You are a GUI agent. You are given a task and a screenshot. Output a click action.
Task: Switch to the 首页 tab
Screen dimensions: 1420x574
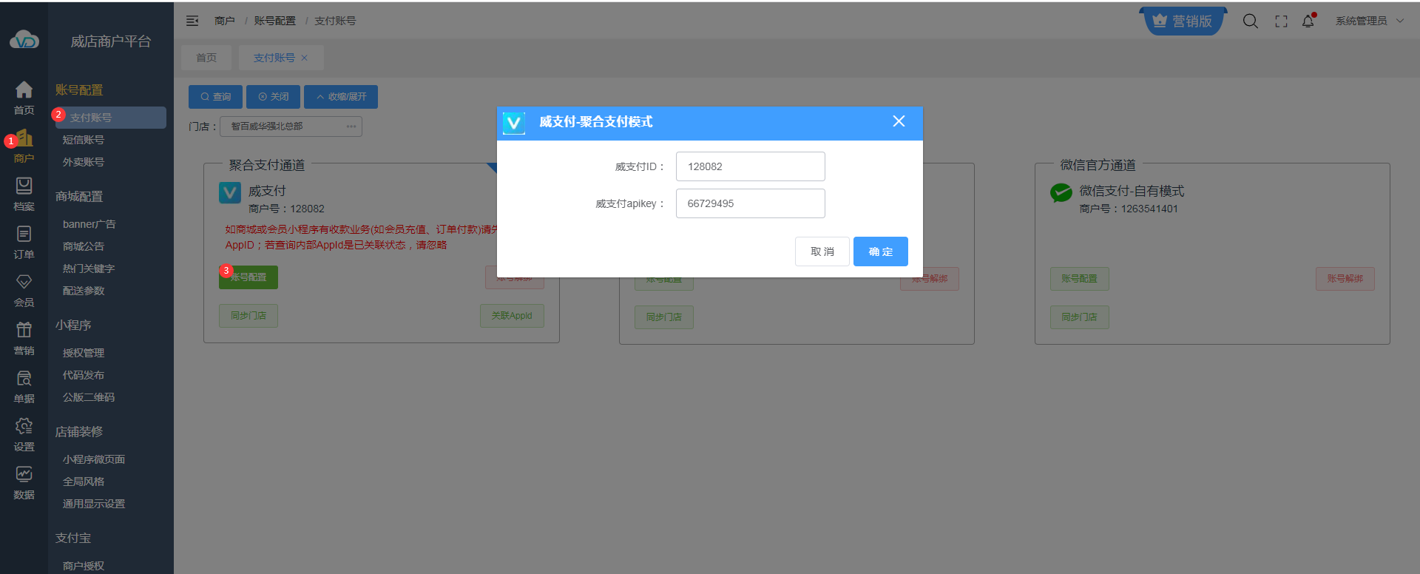click(206, 58)
